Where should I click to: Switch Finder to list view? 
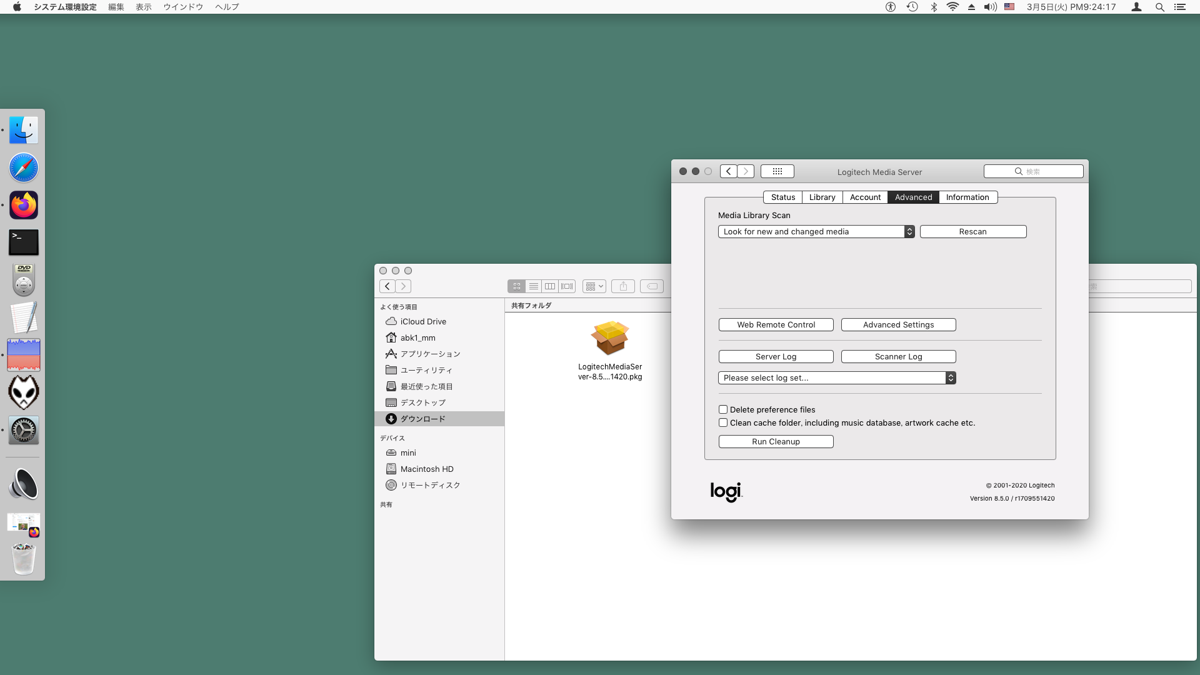pyautogui.click(x=534, y=286)
